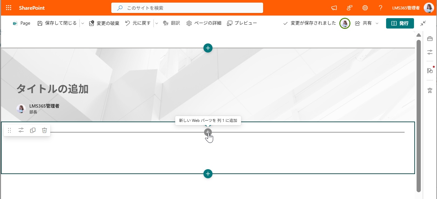Click the タイトルの追加 title field
The image size is (437, 199).
coord(52,89)
